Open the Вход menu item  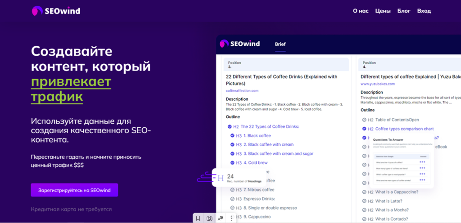point(424,11)
